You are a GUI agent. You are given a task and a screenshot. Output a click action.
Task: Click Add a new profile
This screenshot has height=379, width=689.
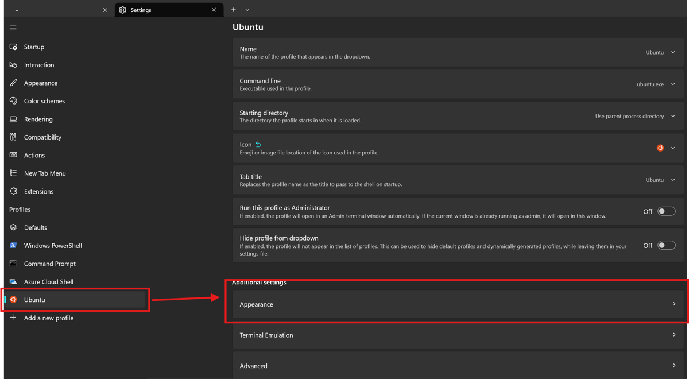[x=75, y=318]
